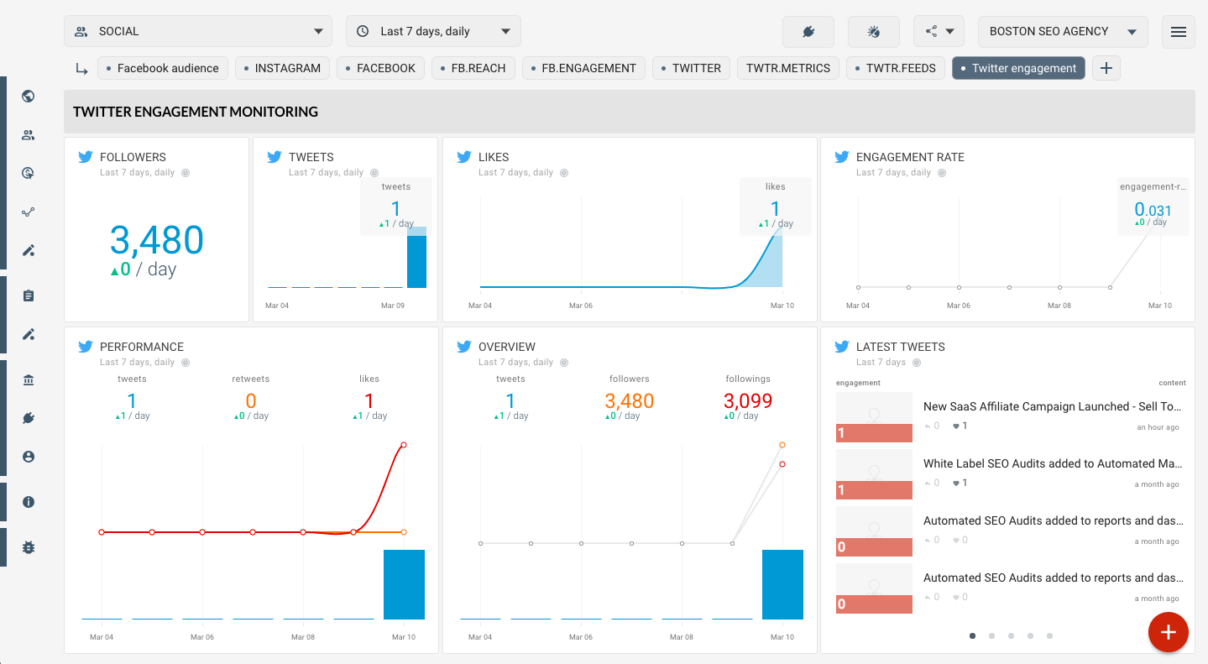1208x664 pixels.
Task: Go to the first page dot of latest tweets
Action: click(x=972, y=636)
